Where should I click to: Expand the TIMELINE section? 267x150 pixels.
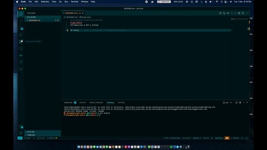pos(43,135)
